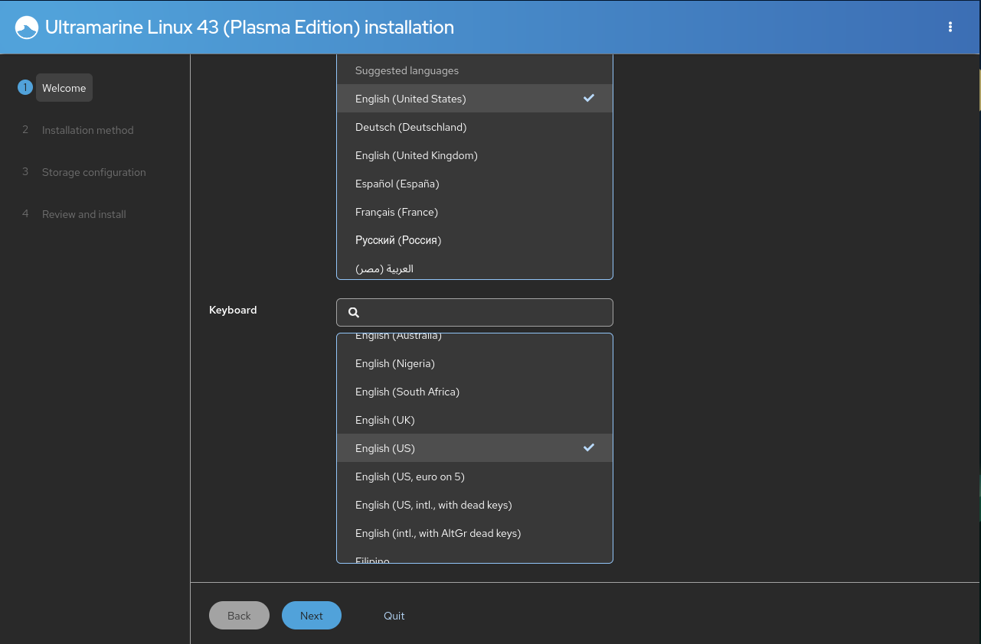
Task: Select English (US, euro on 5) keyboard
Action: (410, 476)
